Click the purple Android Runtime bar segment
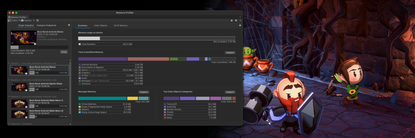Screen dimensions: 415x138 [103, 59]
